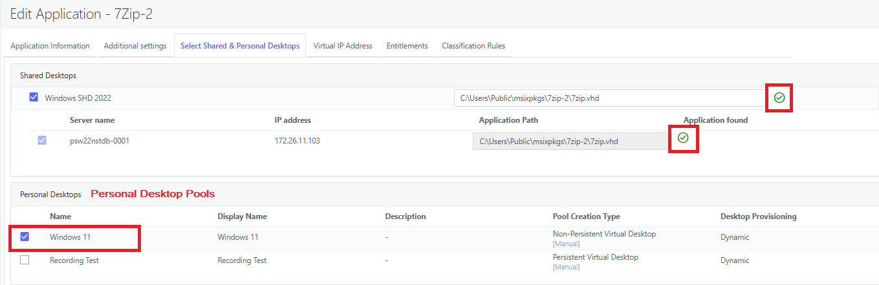Screen dimensions: 879x285
Task: Open the Virtual IP Address tab
Action: point(343,46)
